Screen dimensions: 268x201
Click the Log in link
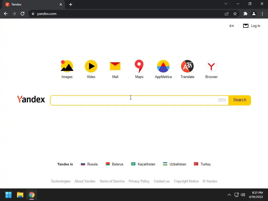pos(255,26)
